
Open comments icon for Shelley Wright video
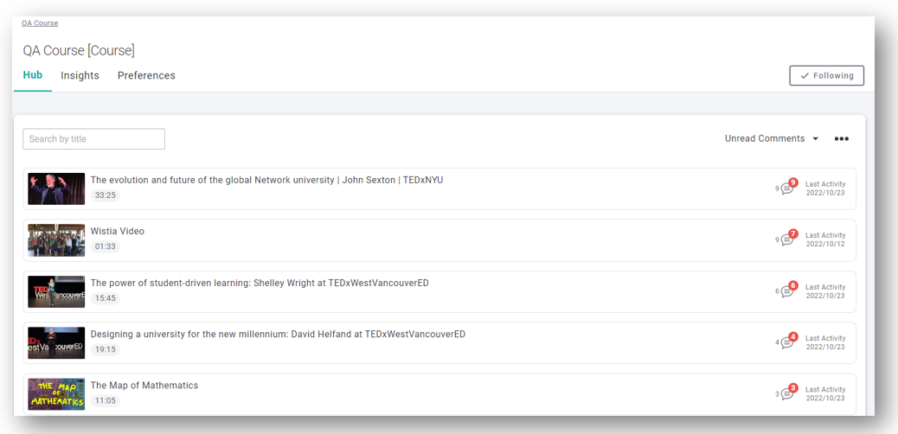787,291
